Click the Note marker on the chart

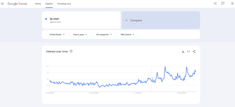tap(152, 79)
